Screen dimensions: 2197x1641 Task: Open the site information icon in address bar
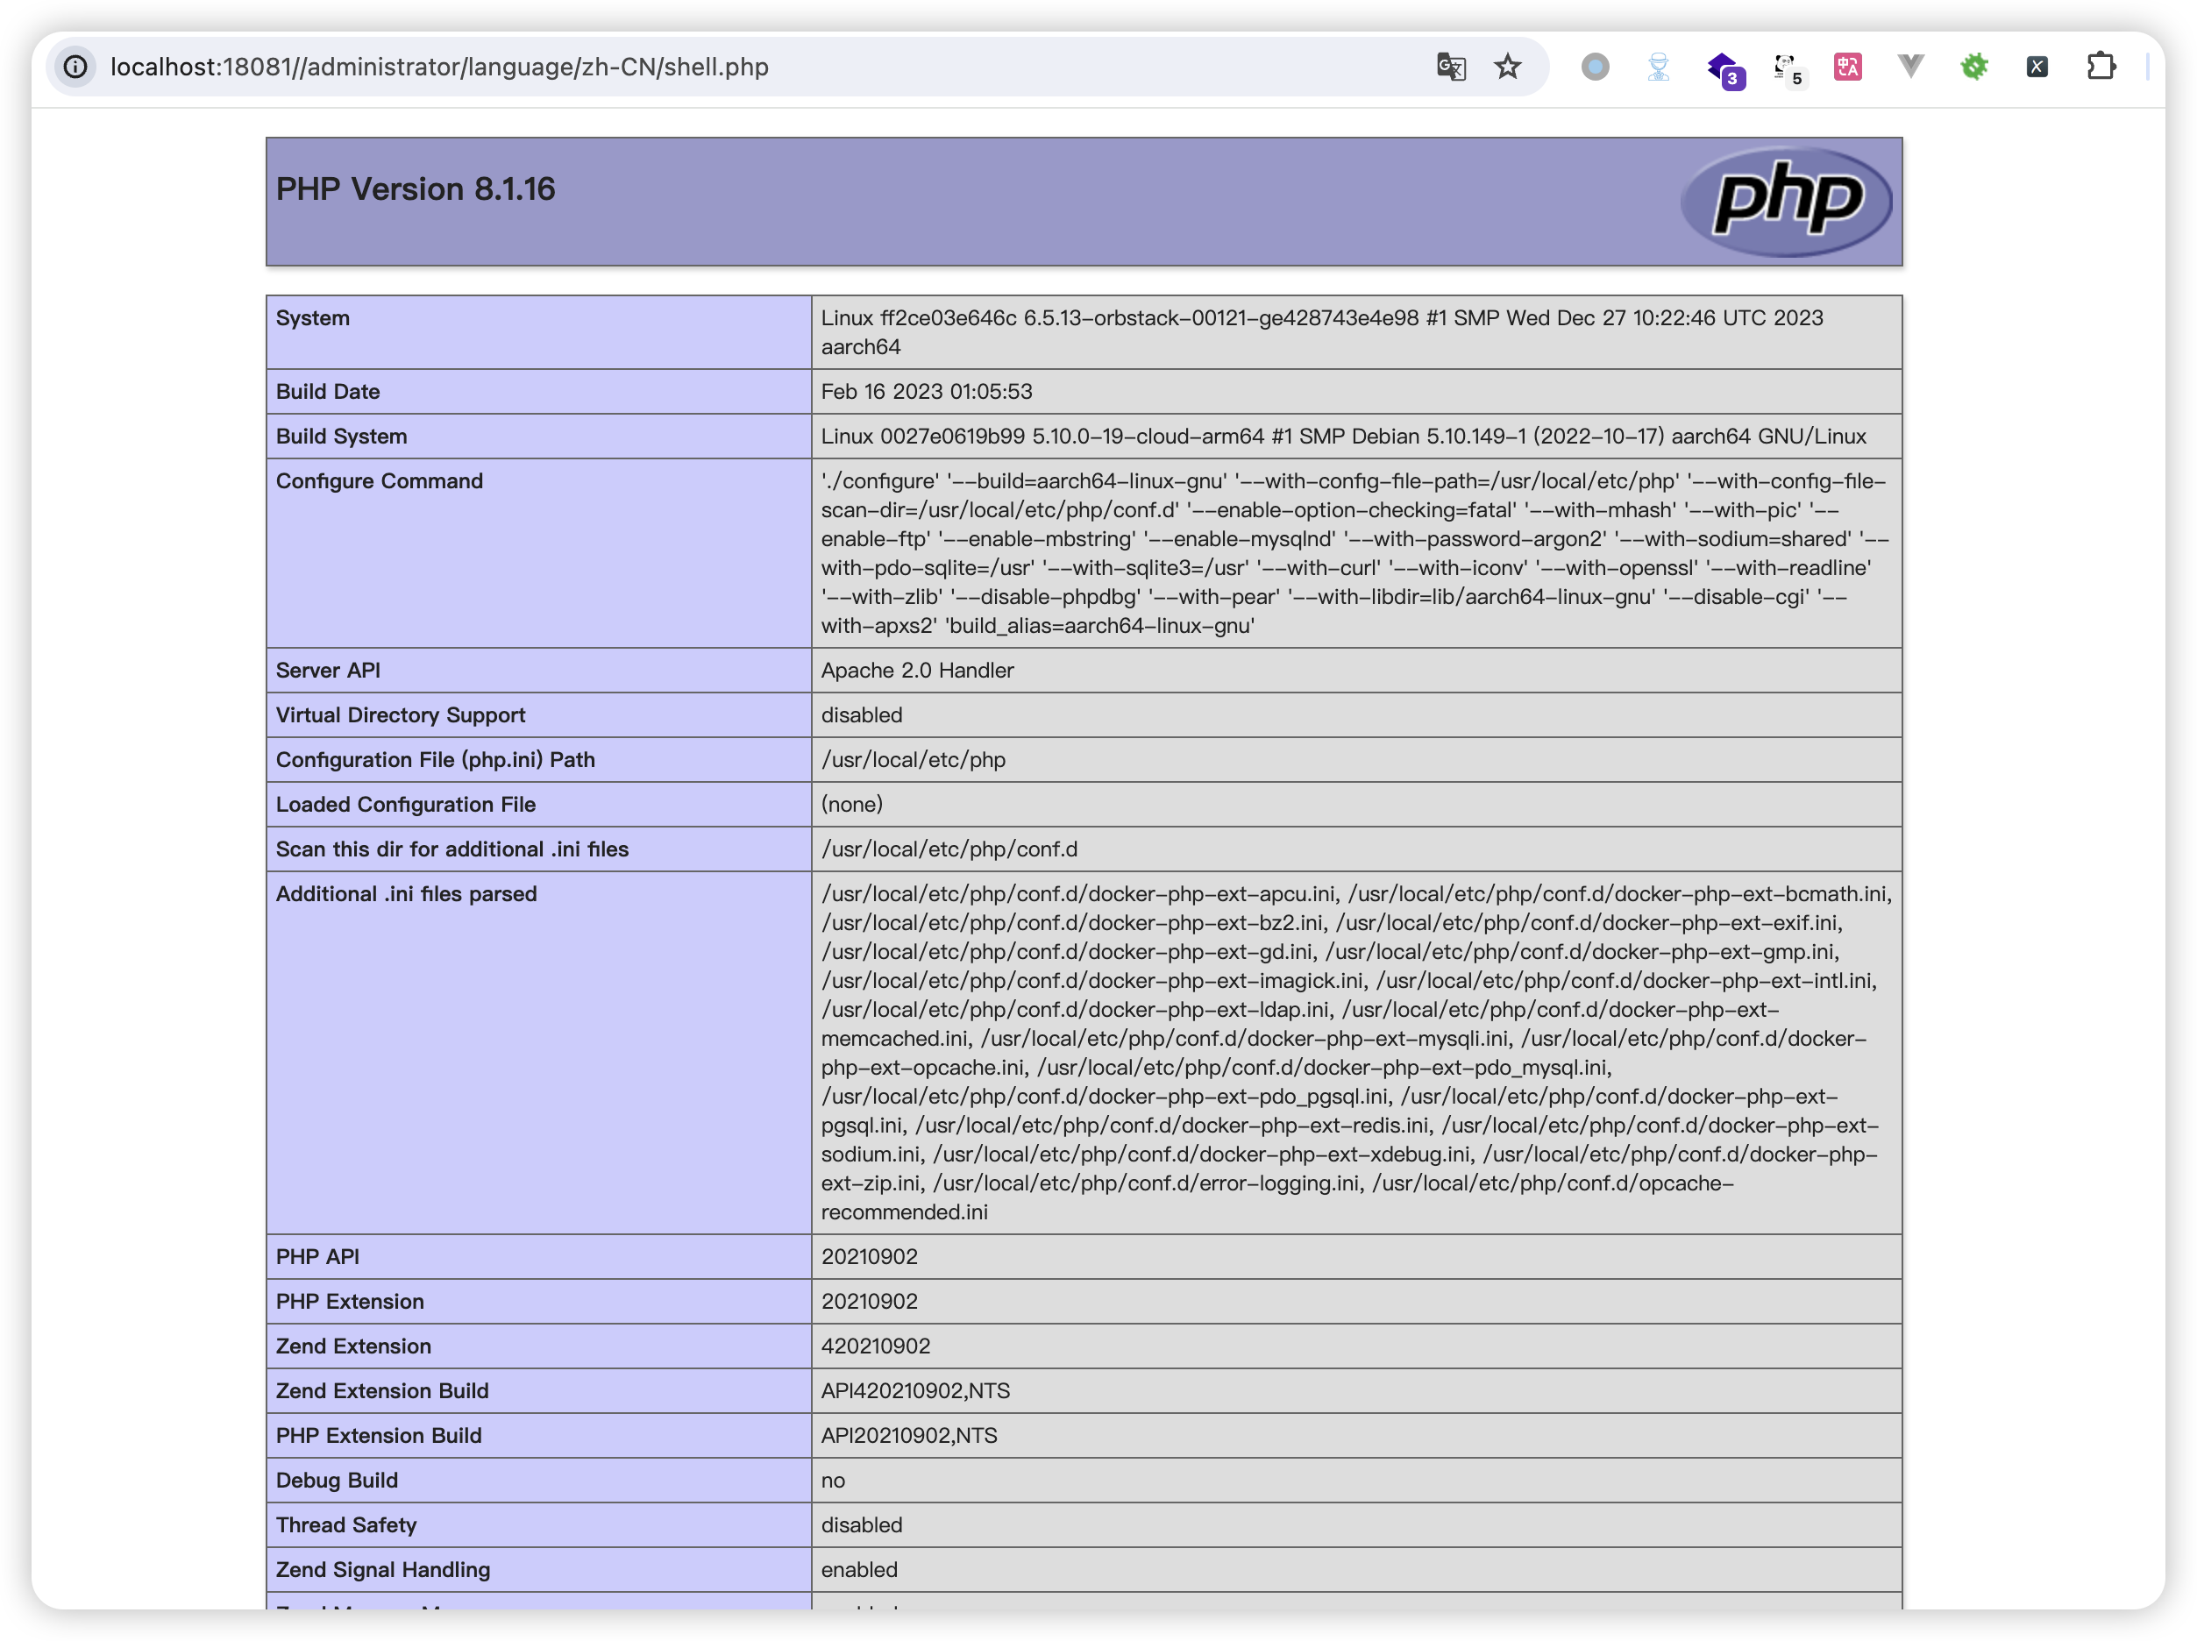(75, 67)
